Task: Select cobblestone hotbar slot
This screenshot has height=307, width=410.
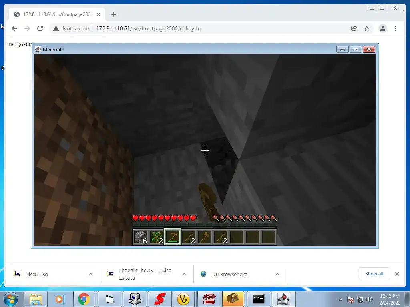Action: (x=141, y=237)
